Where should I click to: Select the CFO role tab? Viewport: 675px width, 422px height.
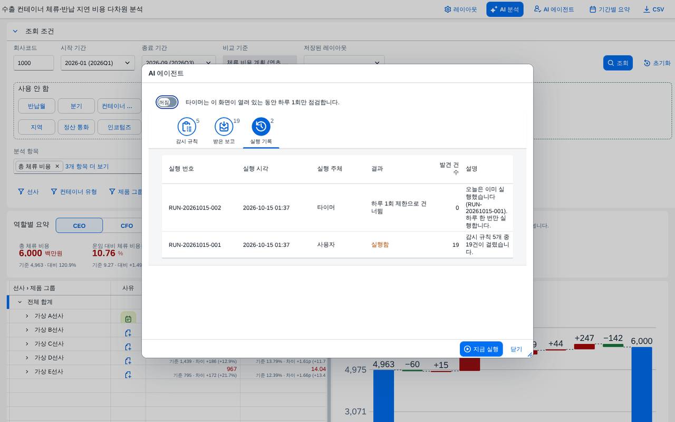point(127,226)
